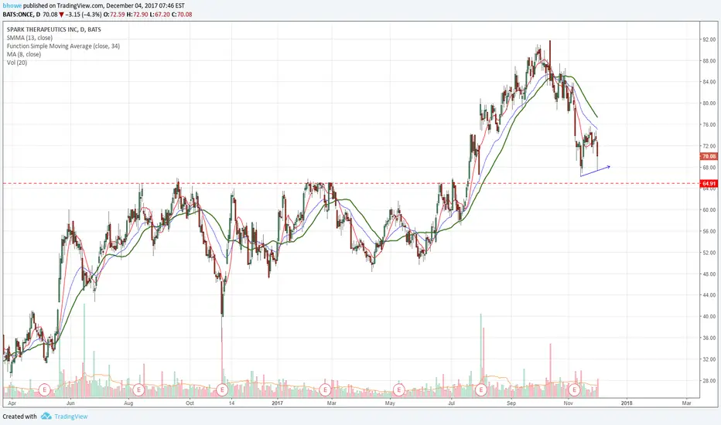
Task: Click the 2018 label on time axis
Action: (627, 403)
